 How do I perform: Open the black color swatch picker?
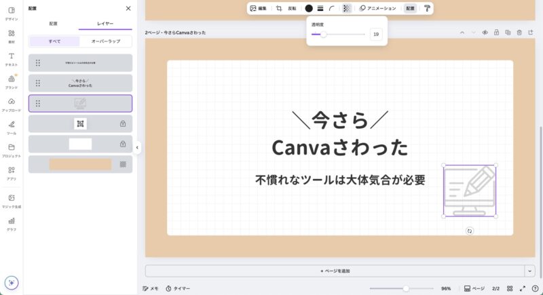309,8
